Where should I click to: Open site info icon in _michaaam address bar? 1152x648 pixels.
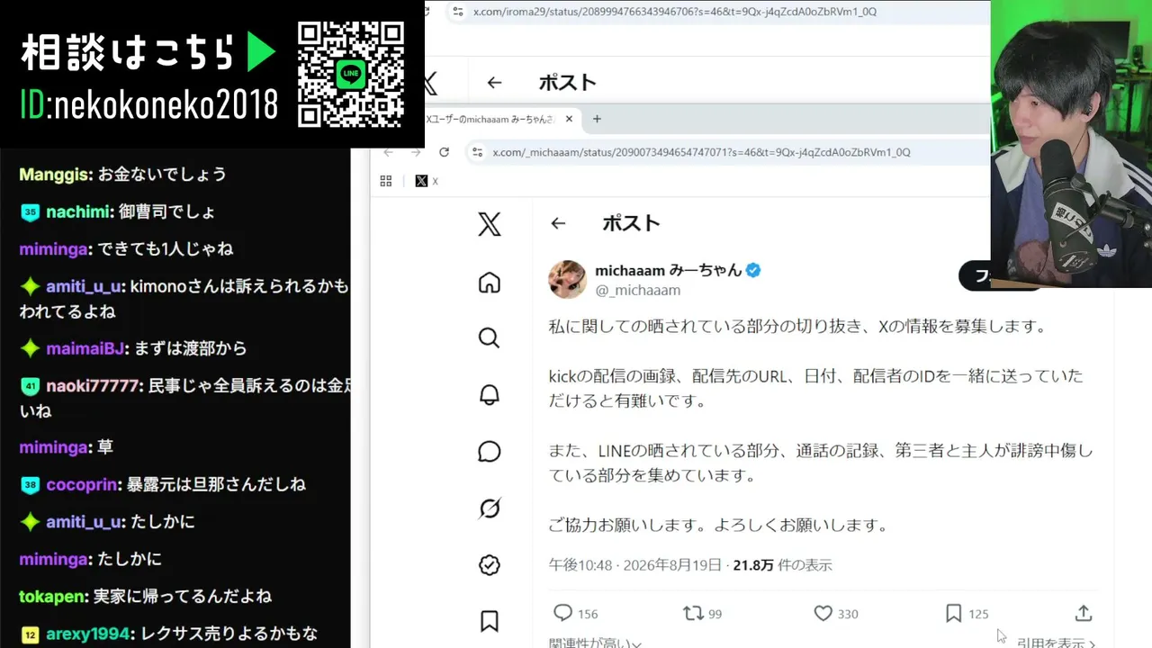point(478,152)
